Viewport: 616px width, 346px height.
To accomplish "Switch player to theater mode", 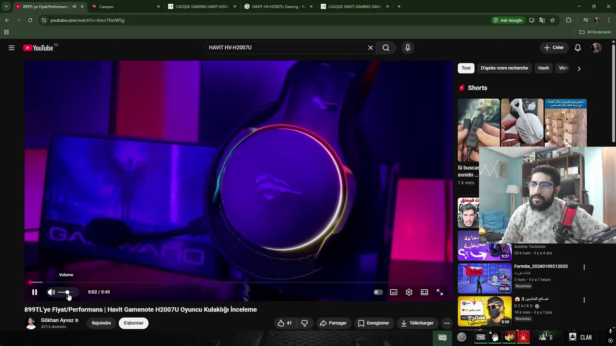I will (424, 292).
